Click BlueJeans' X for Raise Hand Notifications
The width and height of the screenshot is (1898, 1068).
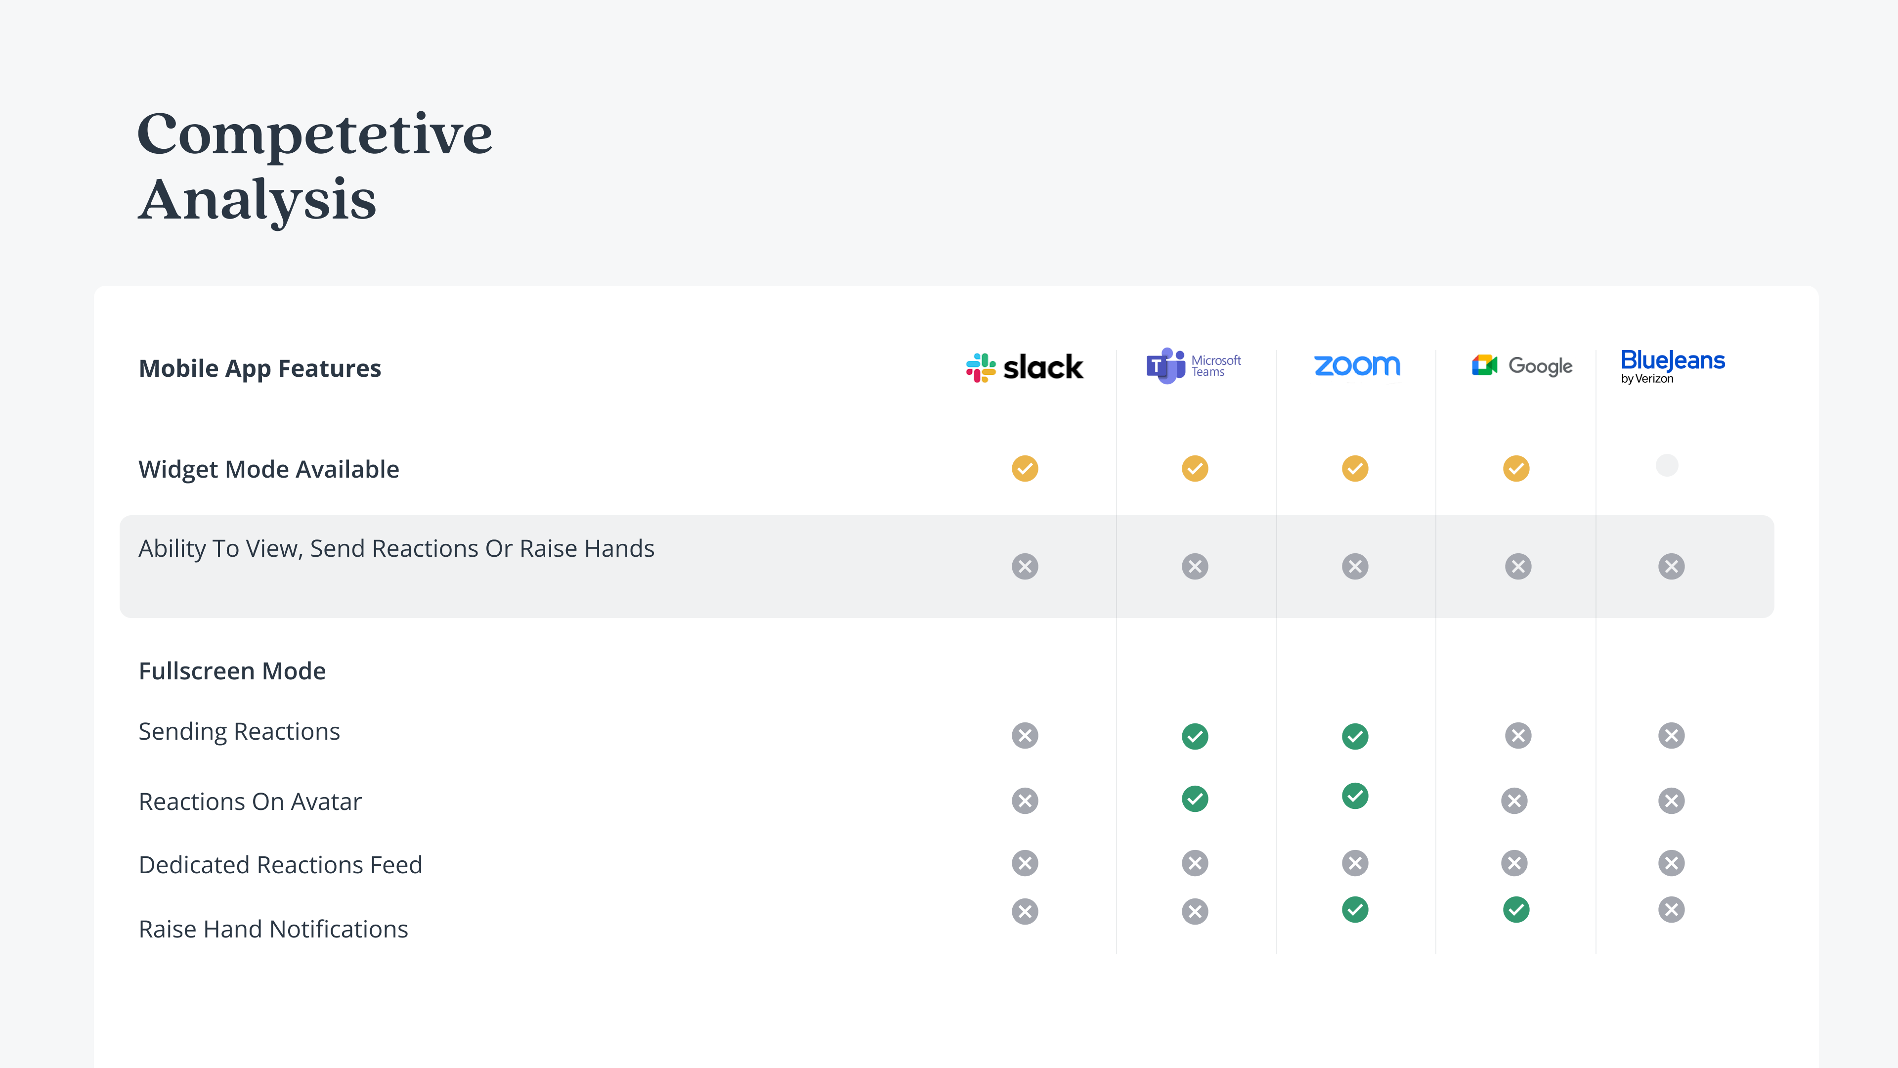1671,910
